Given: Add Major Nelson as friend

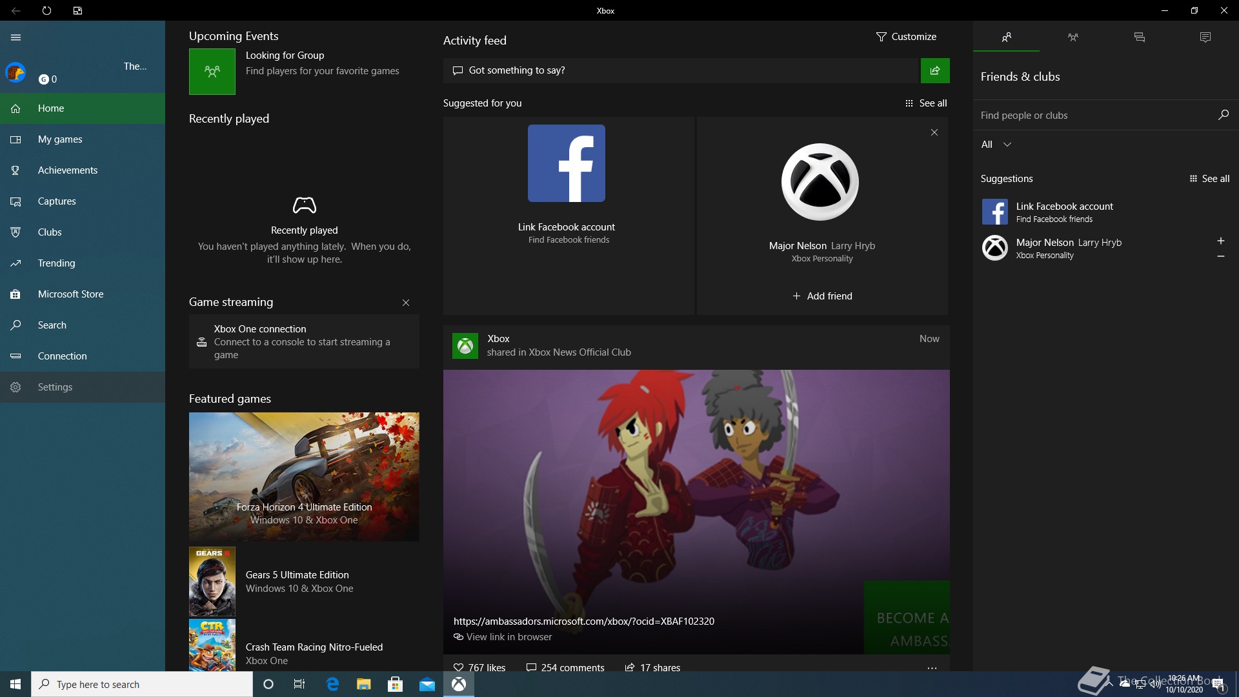Looking at the screenshot, I should click(822, 296).
